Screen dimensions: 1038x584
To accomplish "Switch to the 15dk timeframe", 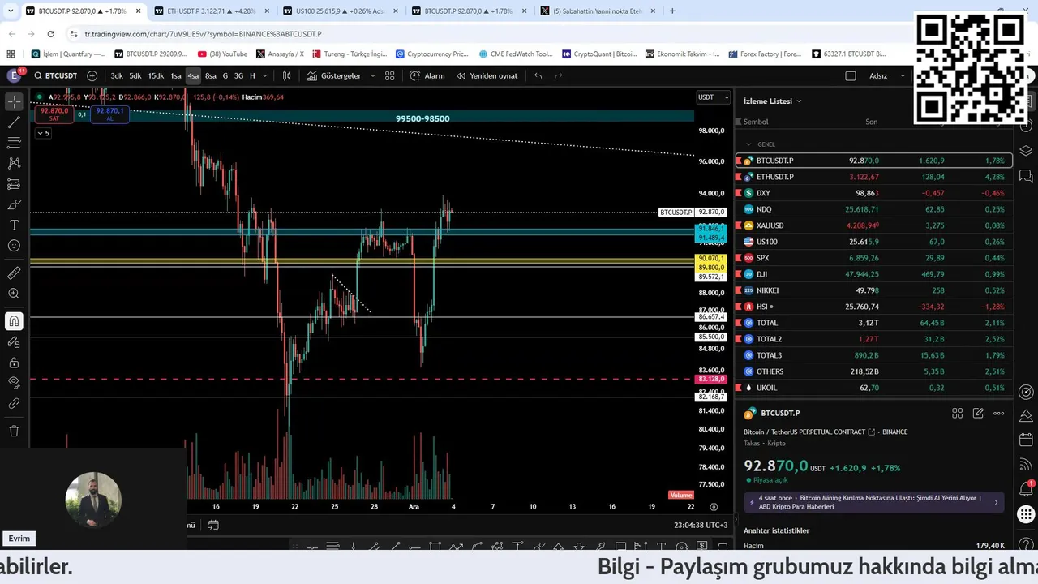I will coord(156,75).
